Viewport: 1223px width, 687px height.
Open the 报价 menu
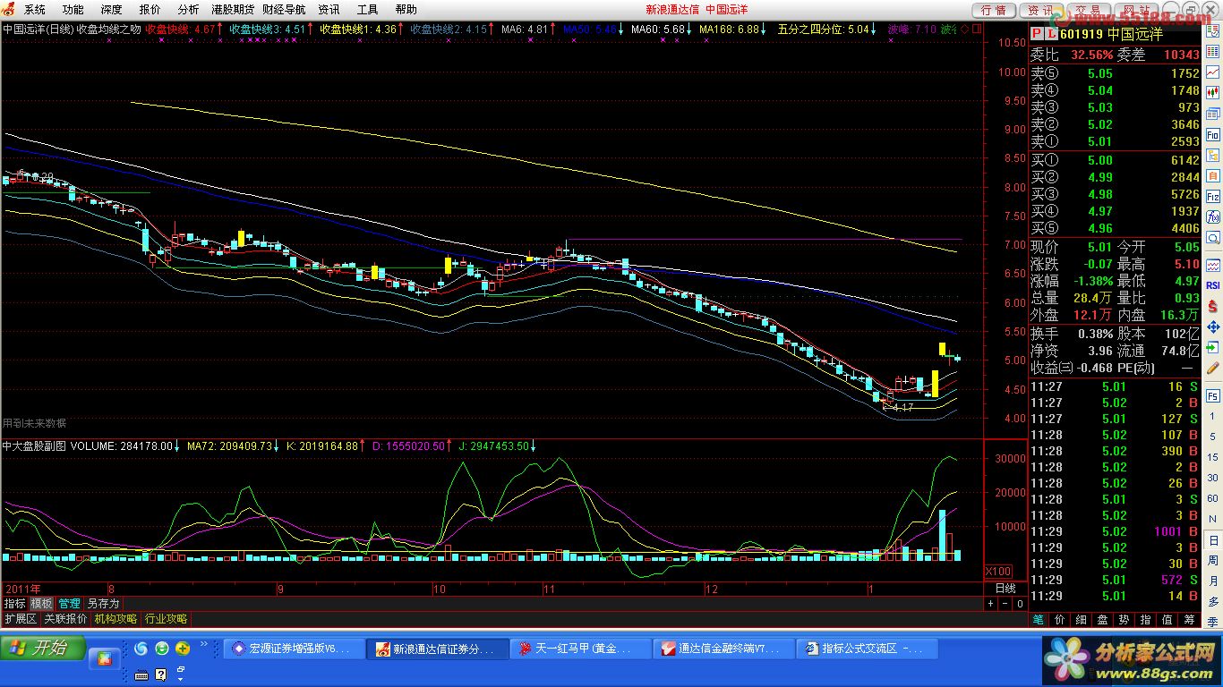pyautogui.click(x=150, y=9)
